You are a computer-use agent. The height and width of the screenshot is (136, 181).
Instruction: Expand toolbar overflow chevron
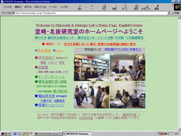[172, 5]
